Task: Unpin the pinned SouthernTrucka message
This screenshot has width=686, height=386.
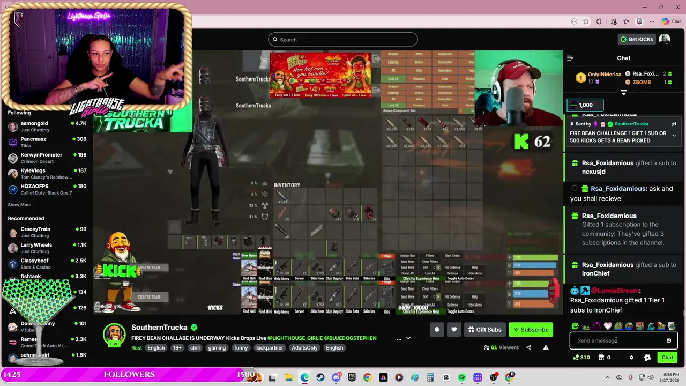Action: [674, 124]
